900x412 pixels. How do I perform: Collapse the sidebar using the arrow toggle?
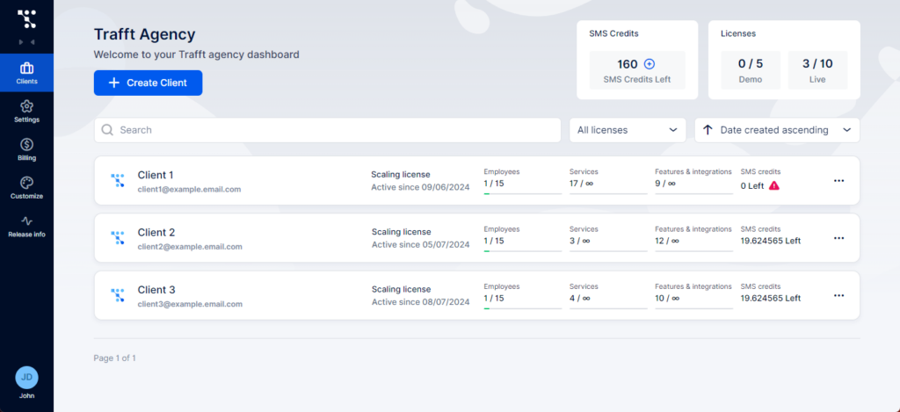pos(26,42)
